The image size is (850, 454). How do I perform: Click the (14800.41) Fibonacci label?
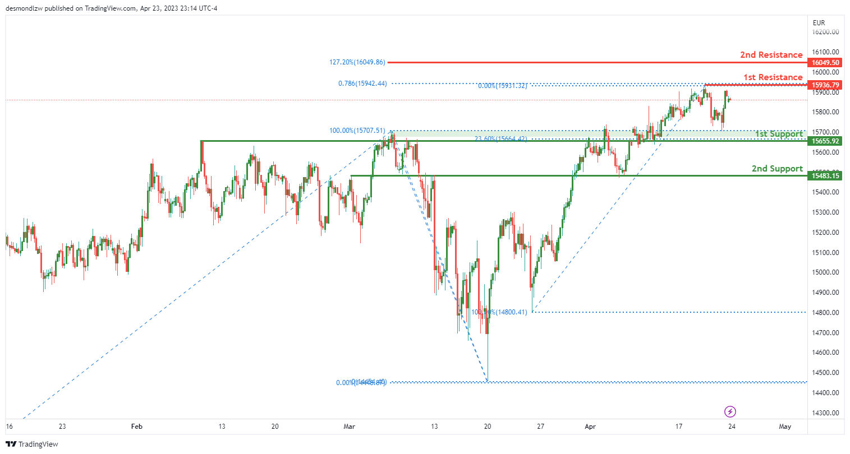click(499, 312)
